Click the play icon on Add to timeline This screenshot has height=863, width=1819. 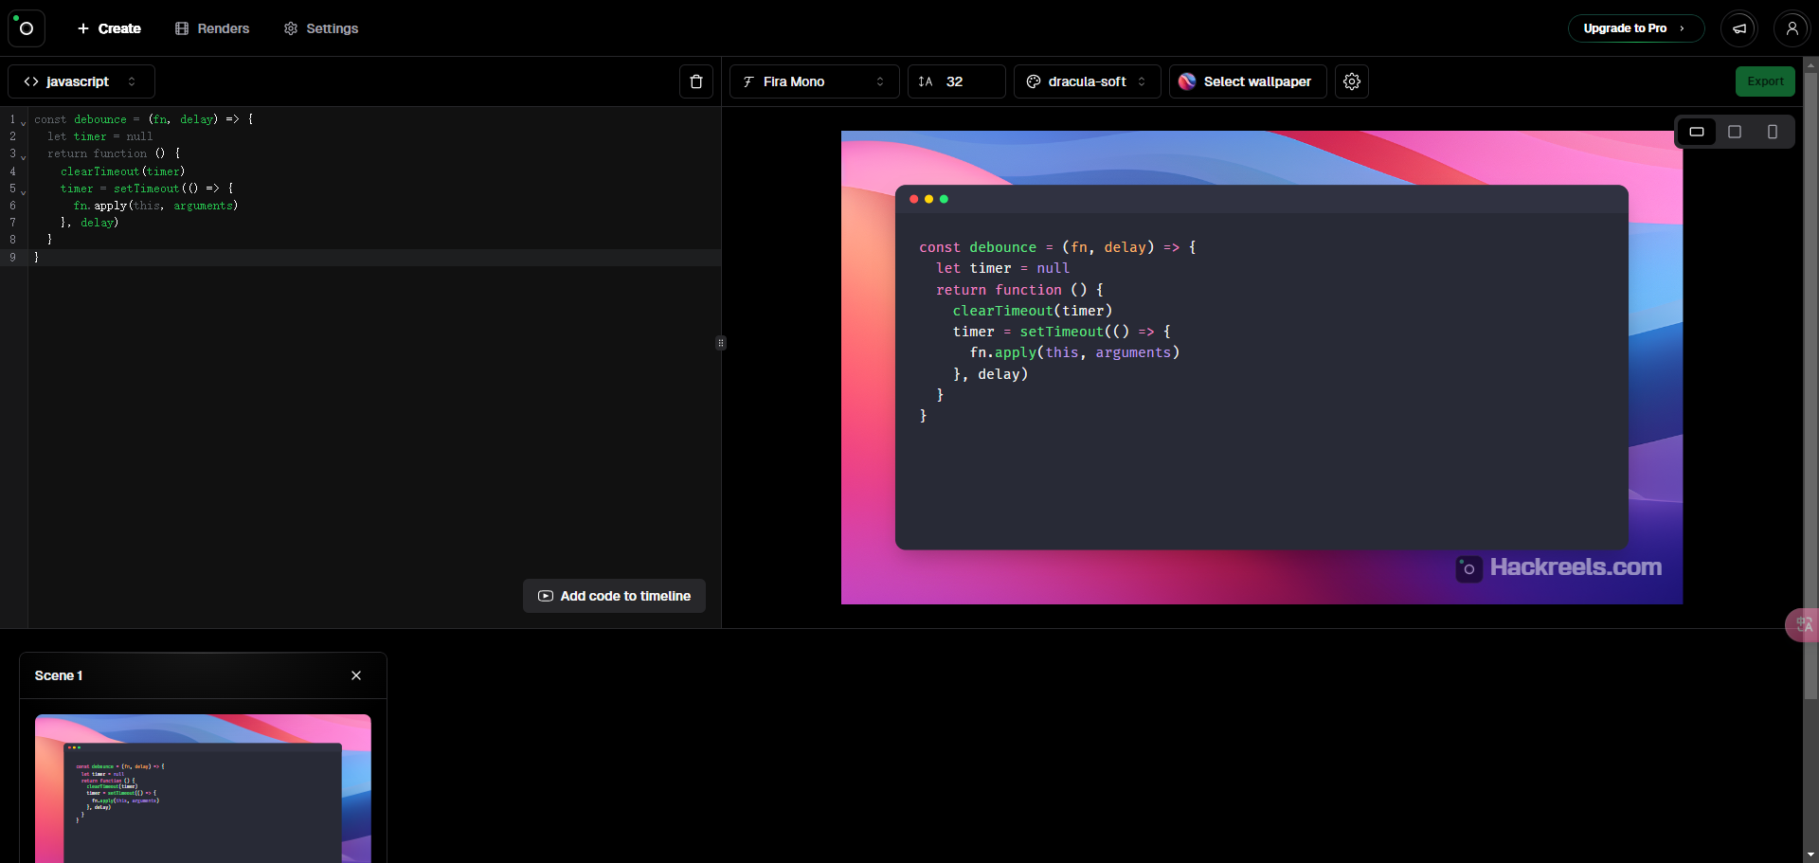coord(546,596)
